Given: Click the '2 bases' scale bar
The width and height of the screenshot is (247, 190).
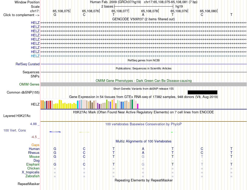Looking at the screenshot, I should [x=144, y=6].
